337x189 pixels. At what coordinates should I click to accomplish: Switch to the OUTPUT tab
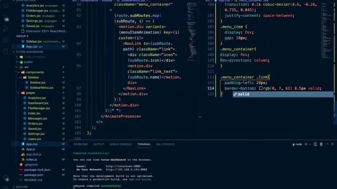pyautogui.click(x=98, y=144)
